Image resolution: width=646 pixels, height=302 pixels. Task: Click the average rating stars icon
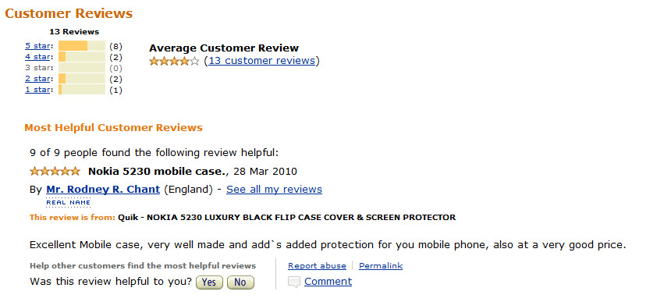pos(174,62)
